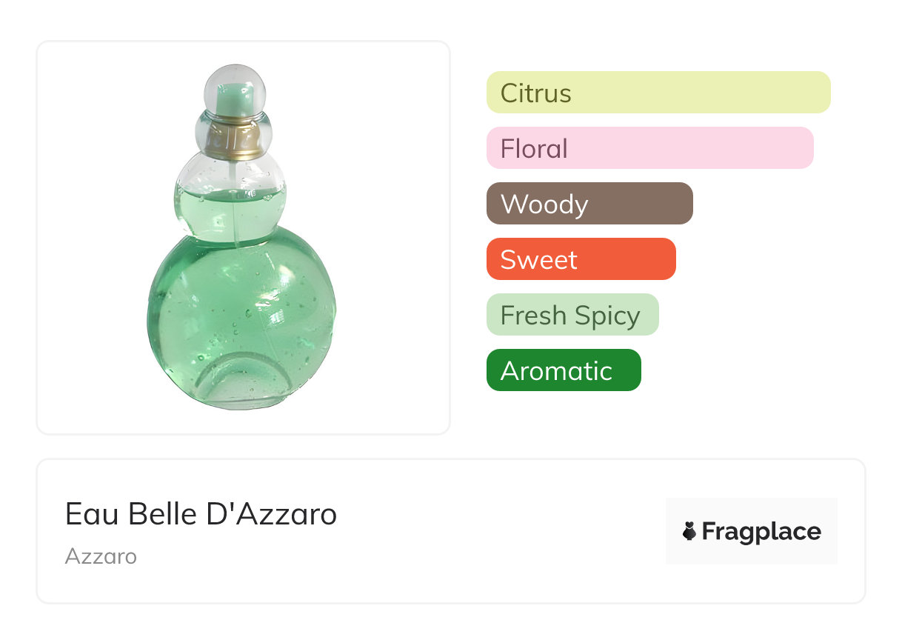Click the Fragplace wordmark text
This screenshot has width=902, height=640.
tap(761, 531)
